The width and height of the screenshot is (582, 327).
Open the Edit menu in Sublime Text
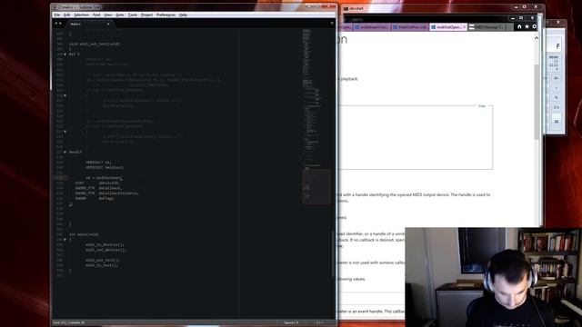point(66,15)
